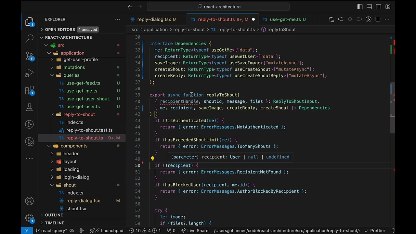Viewport: 416px width, 234px height.
Task: Open editor More Actions ellipsis
Action: click(387, 19)
